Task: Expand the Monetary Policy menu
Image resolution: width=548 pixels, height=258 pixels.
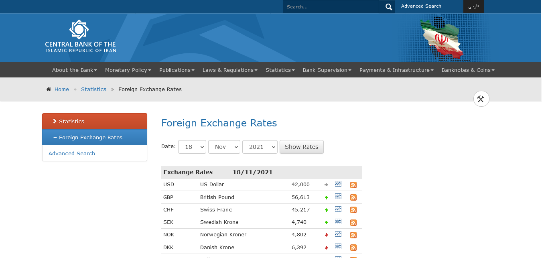Action: [128, 70]
